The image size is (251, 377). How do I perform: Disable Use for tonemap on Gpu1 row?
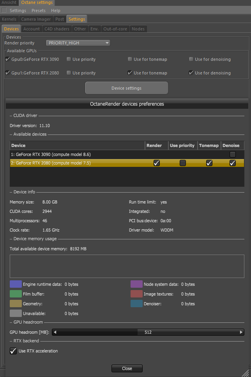coord(130,73)
